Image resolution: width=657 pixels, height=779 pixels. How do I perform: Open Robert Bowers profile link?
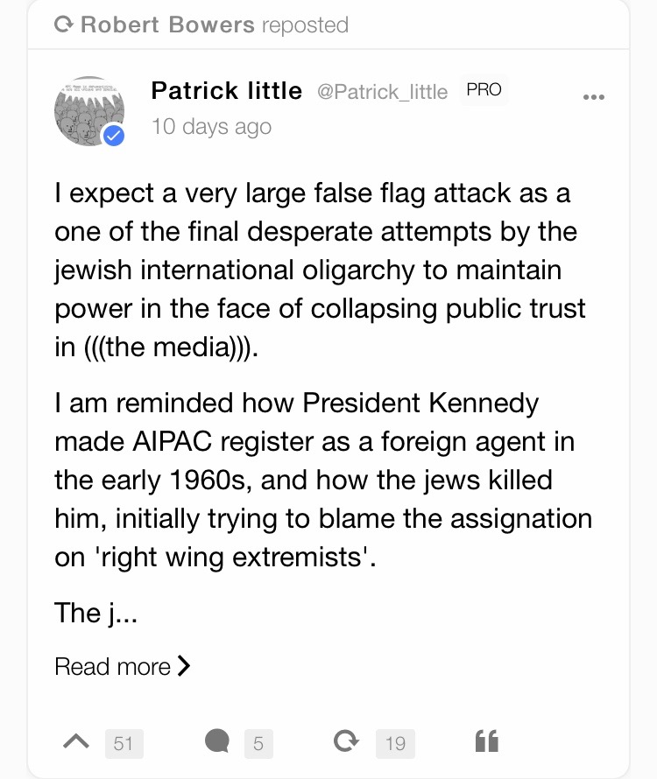coord(167,25)
